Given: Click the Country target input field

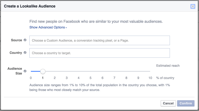Looking at the screenshot, I should pos(99,53).
